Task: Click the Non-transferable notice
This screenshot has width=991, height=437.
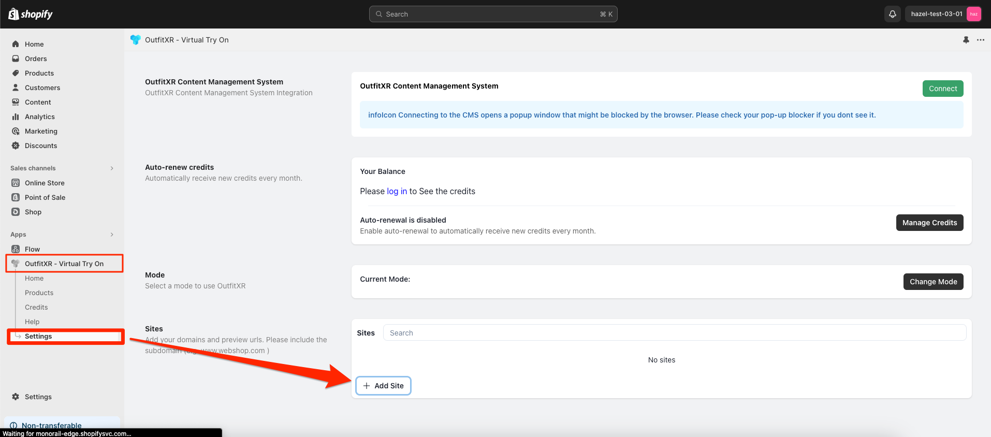Action: coord(62,423)
